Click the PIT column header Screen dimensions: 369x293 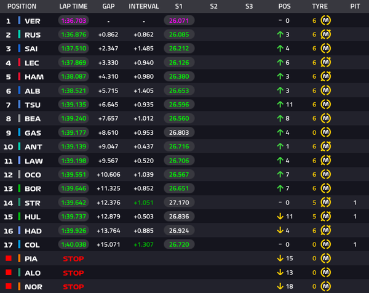355,6
